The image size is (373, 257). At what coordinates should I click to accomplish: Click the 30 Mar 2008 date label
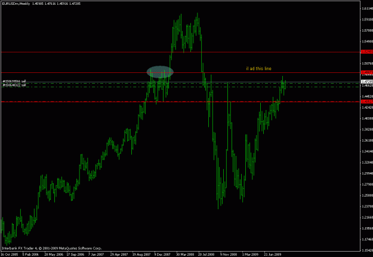[x=185, y=255]
